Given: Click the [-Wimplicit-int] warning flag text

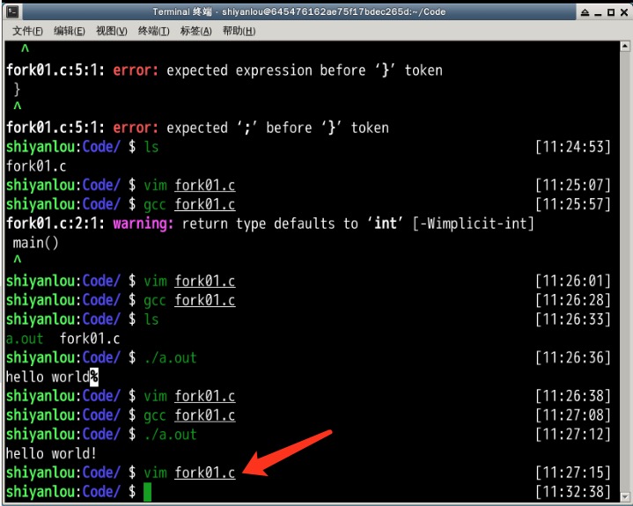Looking at the screenshot, I should [475, 224].
